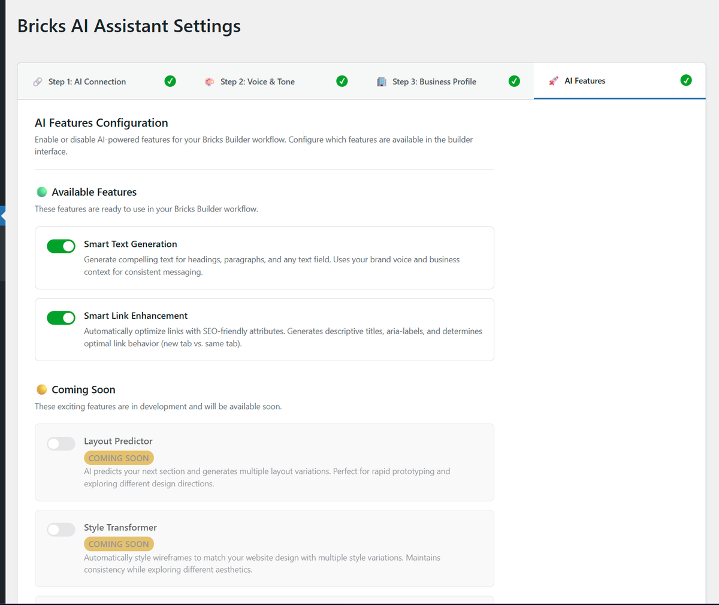Click the Smart Link Enhancement description text
The width and height of the screenshot is (719, 605).
tap(283, 337)
